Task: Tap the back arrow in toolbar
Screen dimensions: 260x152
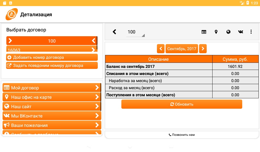Action: [x=114, y=32]
